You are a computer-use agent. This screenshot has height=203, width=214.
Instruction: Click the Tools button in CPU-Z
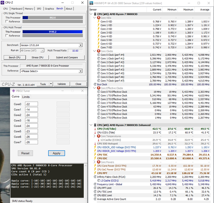tap(43, 84)
